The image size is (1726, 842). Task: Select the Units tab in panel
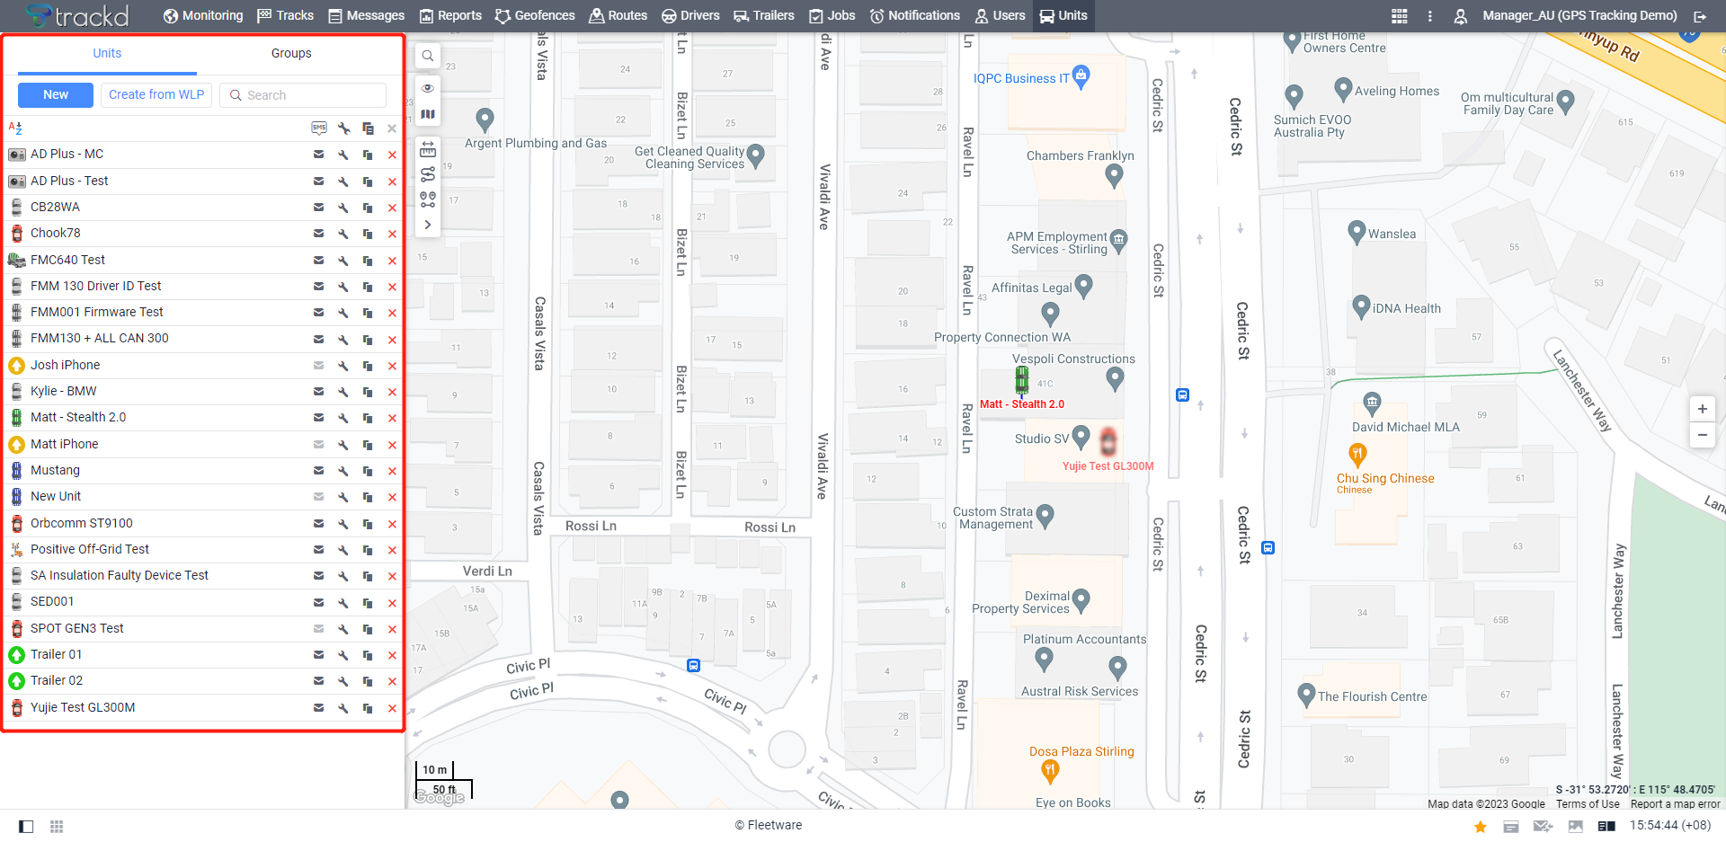pyautogui.click(x=107, y=54)
